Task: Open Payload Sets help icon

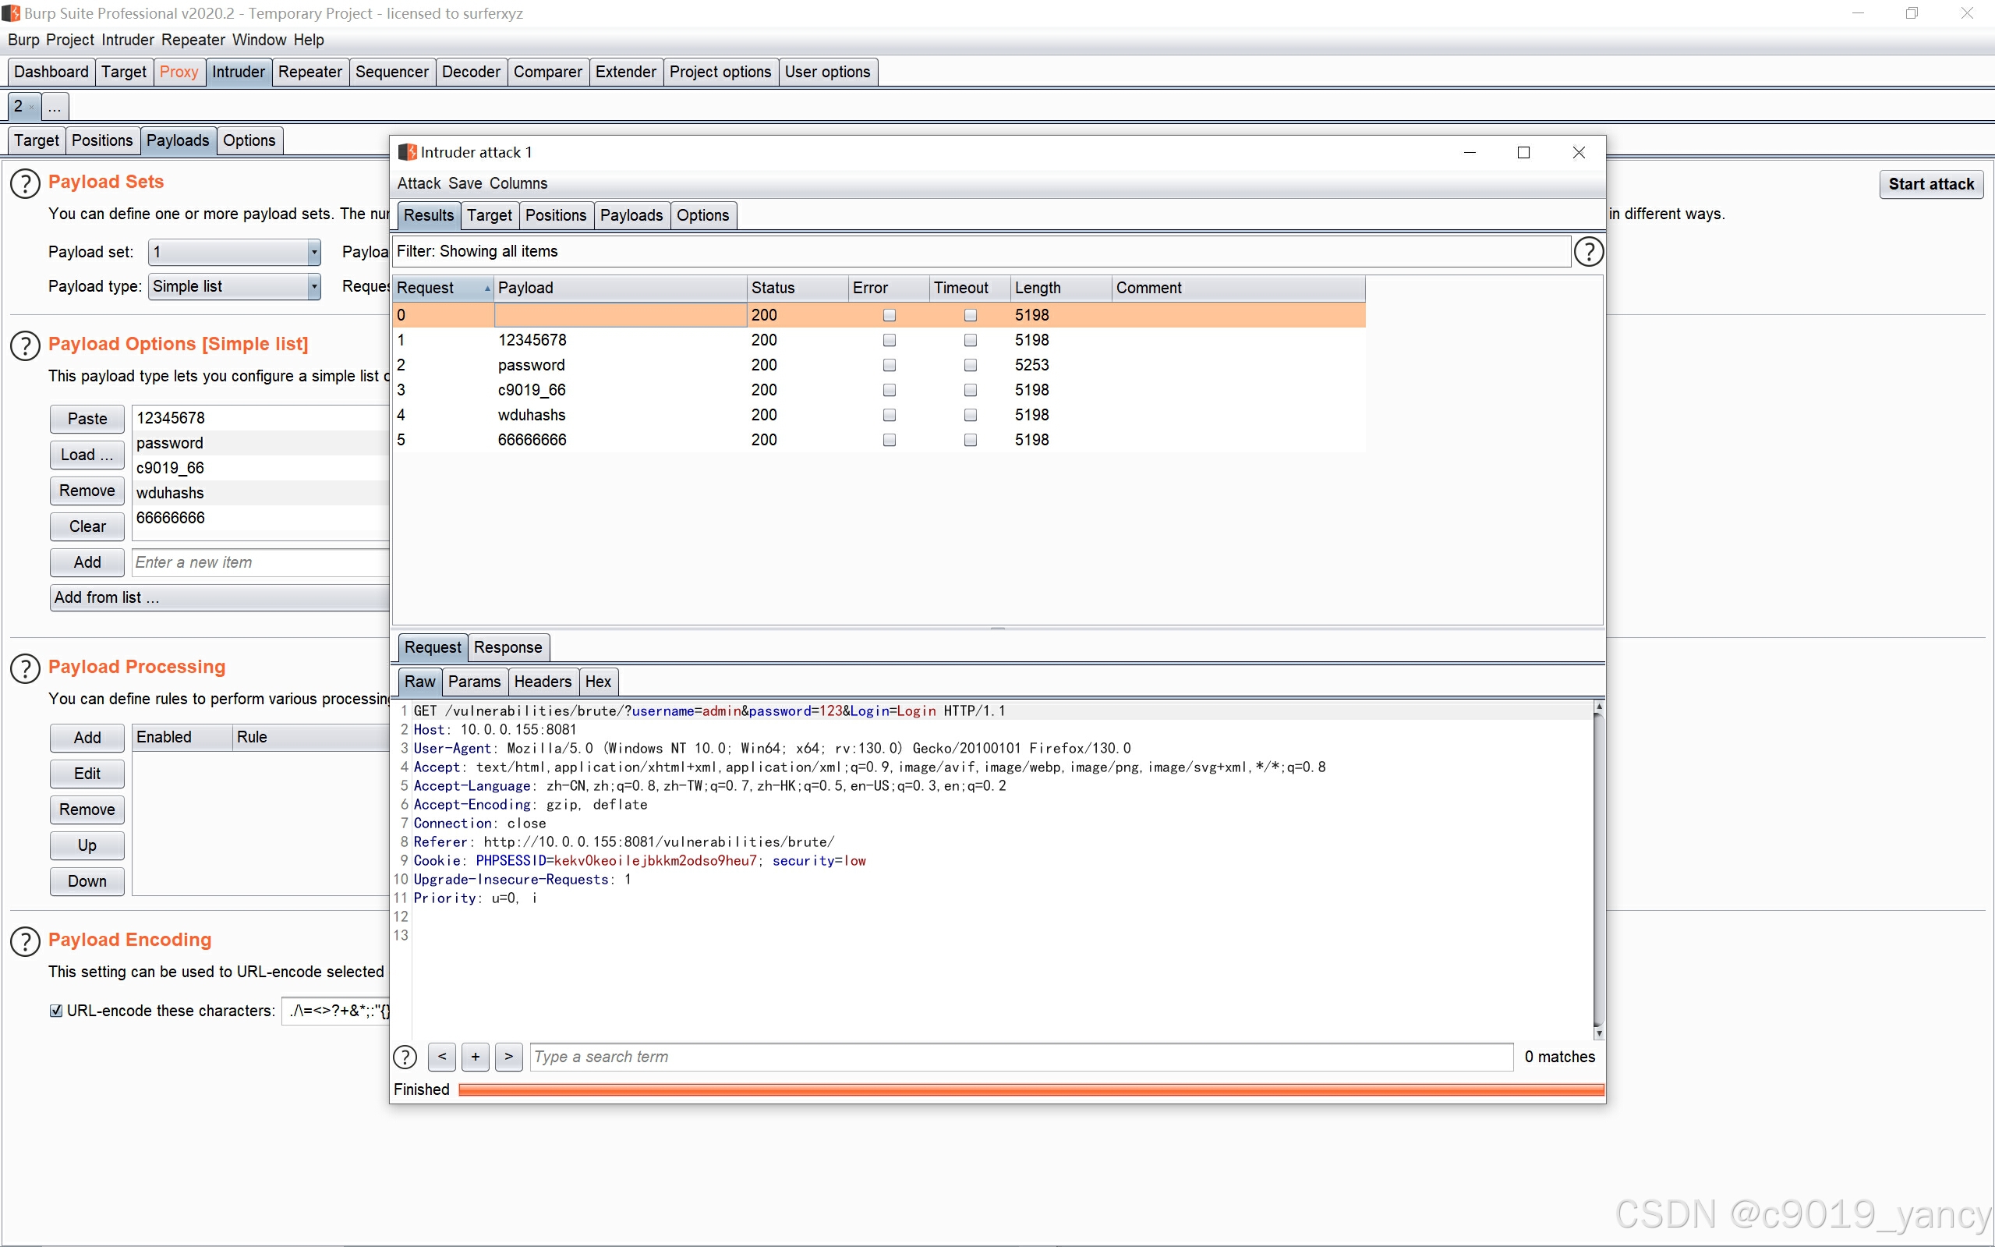Action: point(25,183)
